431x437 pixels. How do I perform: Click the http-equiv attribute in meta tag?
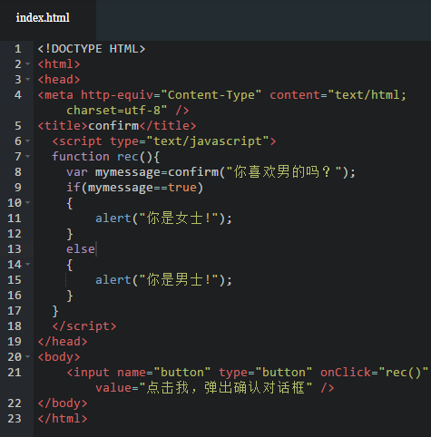click(117, 95)
